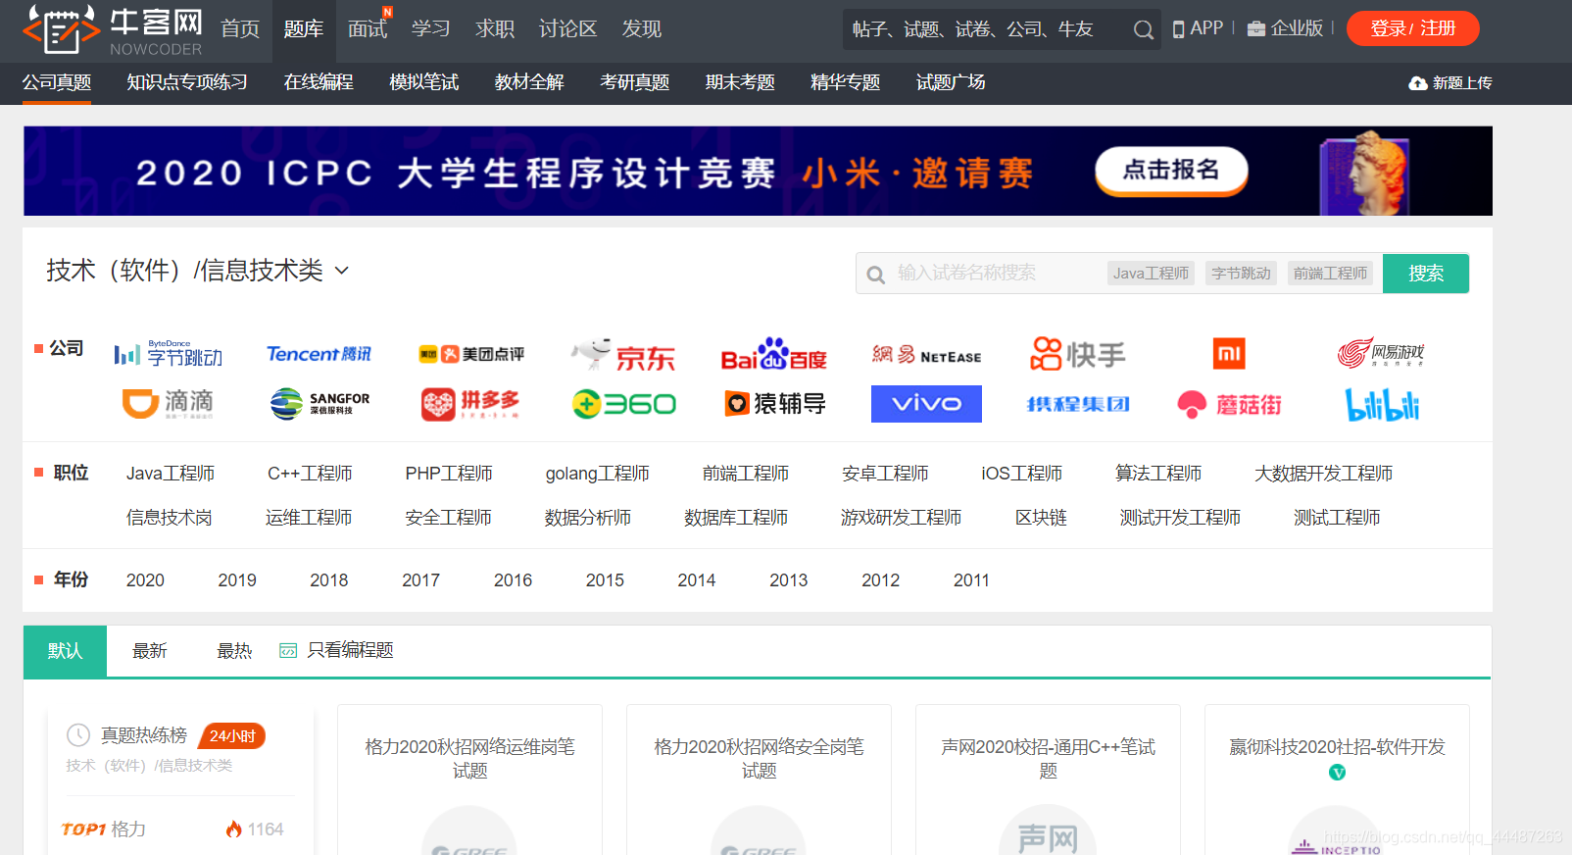The width and height of the screenshot is (1572, 855).
Task: Select the Didi (滴滴) company logo
Action: (169, 403)
